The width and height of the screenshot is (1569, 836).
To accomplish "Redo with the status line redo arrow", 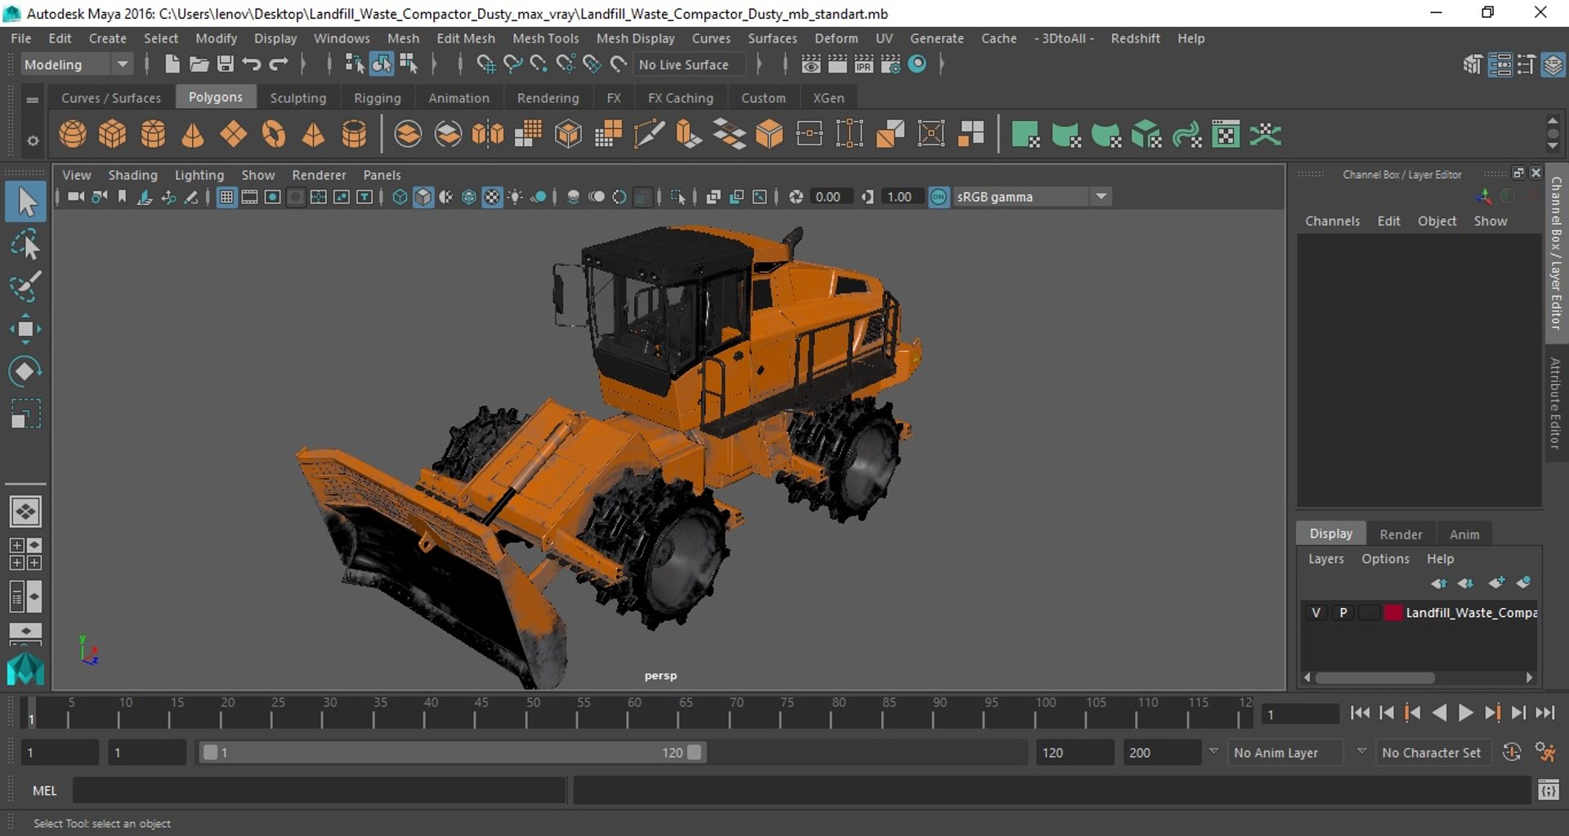I will pyautogui.click(x=279, y=64).
